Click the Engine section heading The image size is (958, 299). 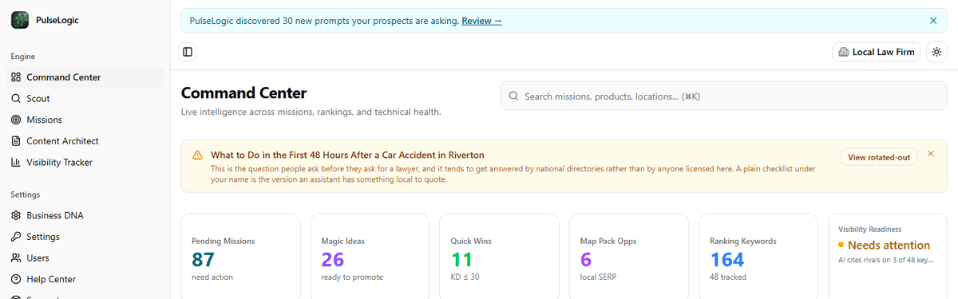(23, 57)
